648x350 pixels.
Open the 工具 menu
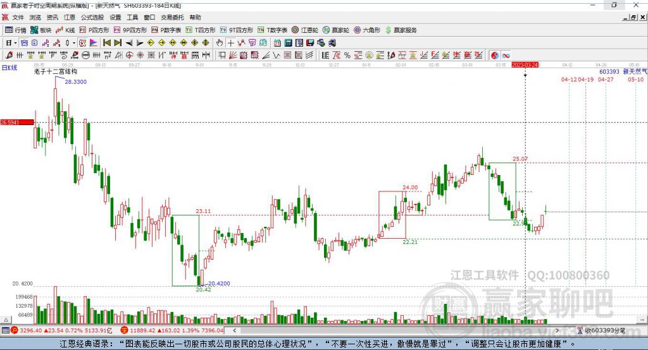(x=132, y=17)
